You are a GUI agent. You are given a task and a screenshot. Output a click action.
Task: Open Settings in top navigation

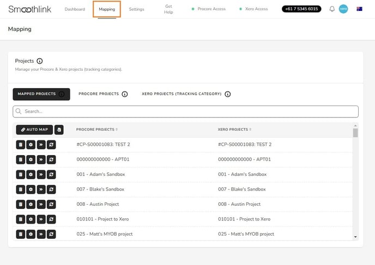tap(136, 9)
